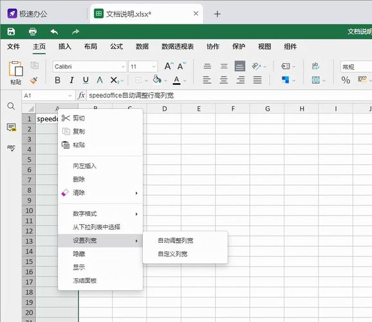Switch to the 公式 tab
This screenshot has width=372, height=322.
tap(116, 46)
